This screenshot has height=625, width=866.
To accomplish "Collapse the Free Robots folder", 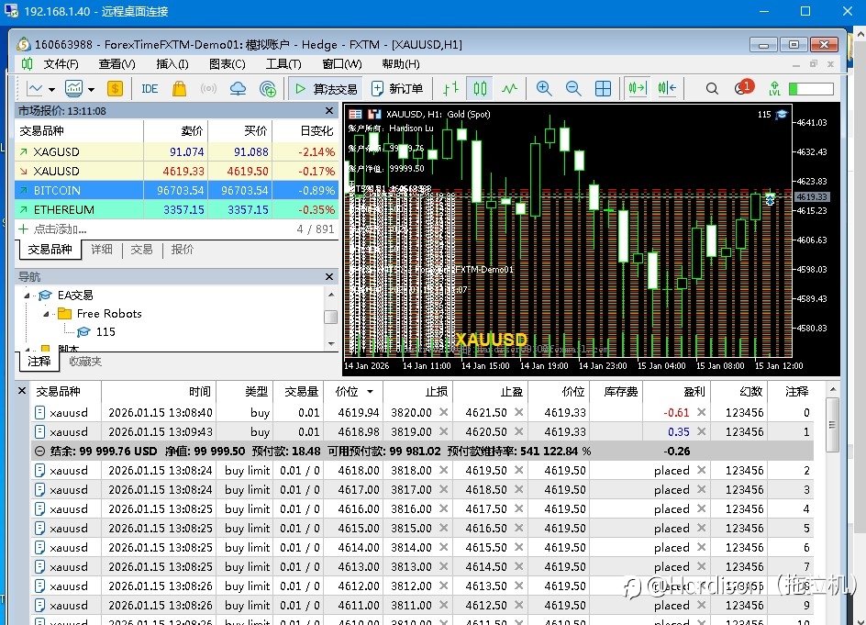I will click(x=46, y=314).
